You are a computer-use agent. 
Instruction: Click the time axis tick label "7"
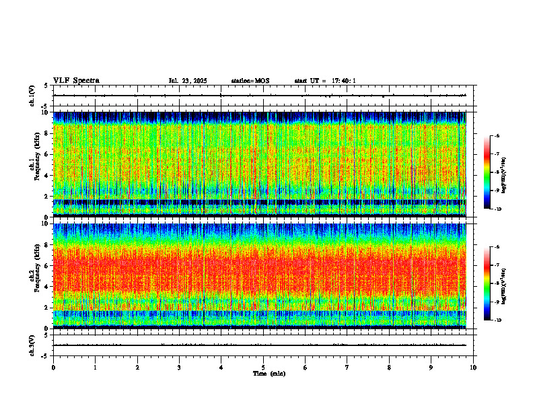pos(347,368)
